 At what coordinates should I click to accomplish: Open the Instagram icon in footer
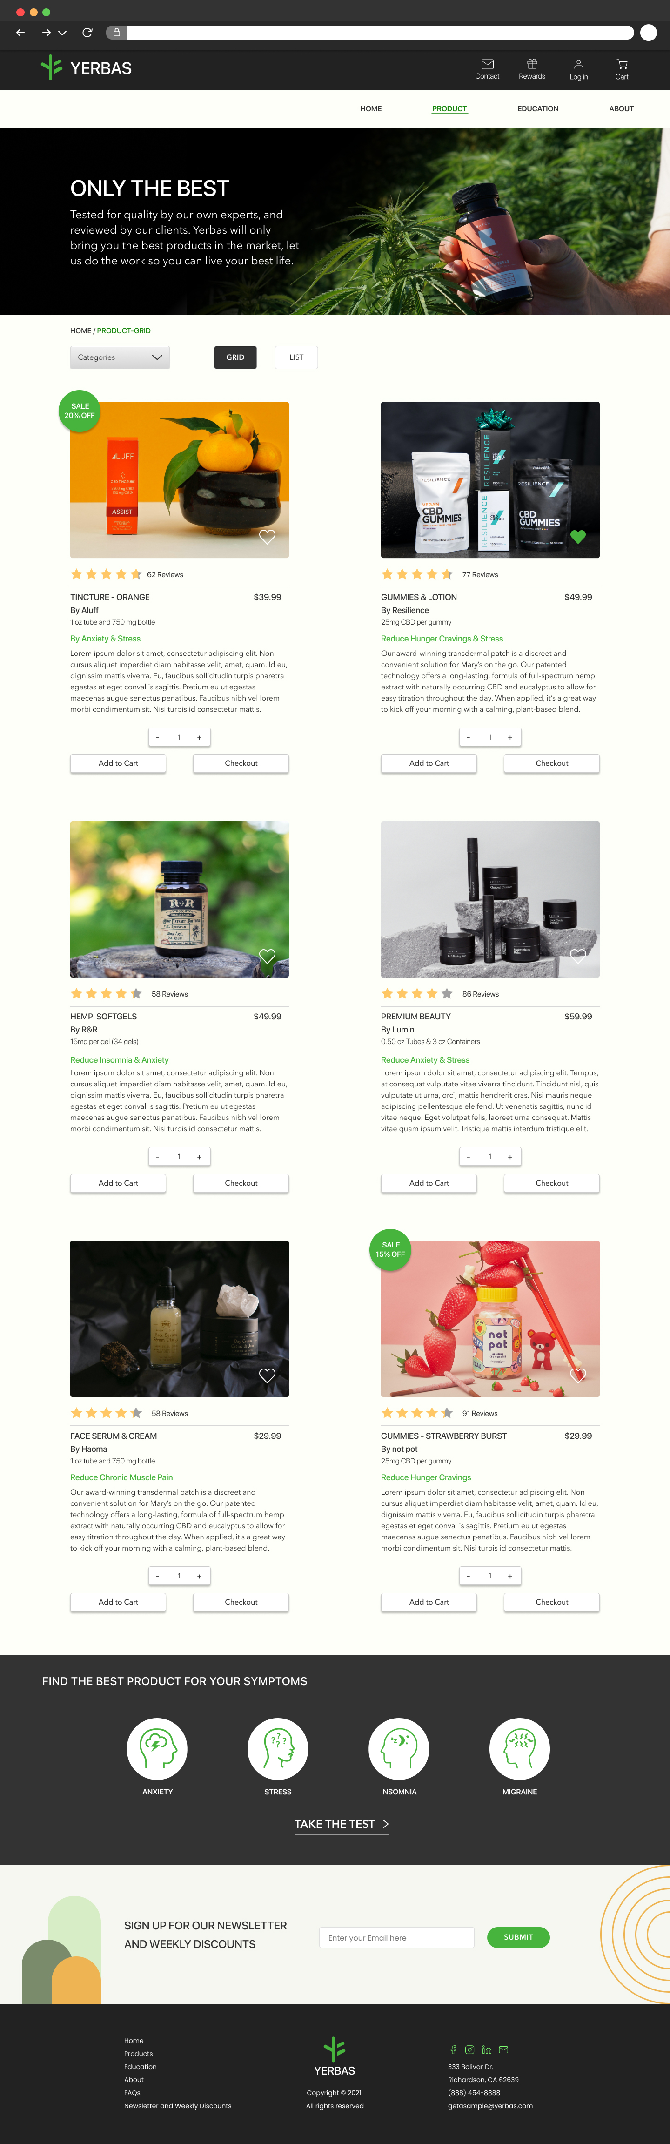click(x=469, y=2049)
